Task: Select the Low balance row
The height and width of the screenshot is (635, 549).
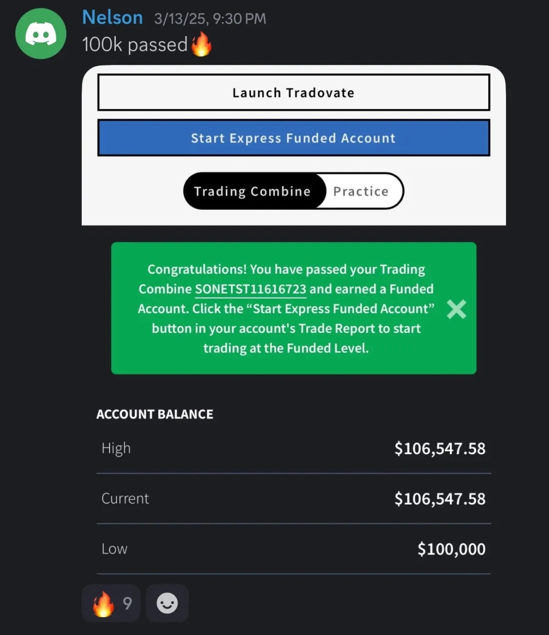Action: [x=294, y=549]
